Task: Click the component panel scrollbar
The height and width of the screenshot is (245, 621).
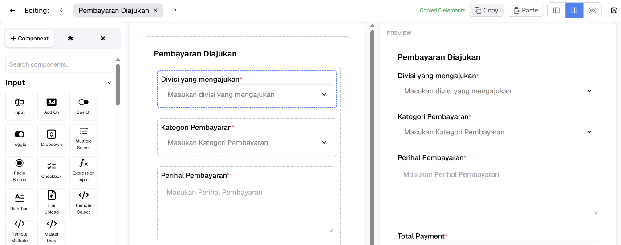Action: click(x=118, y=84)
